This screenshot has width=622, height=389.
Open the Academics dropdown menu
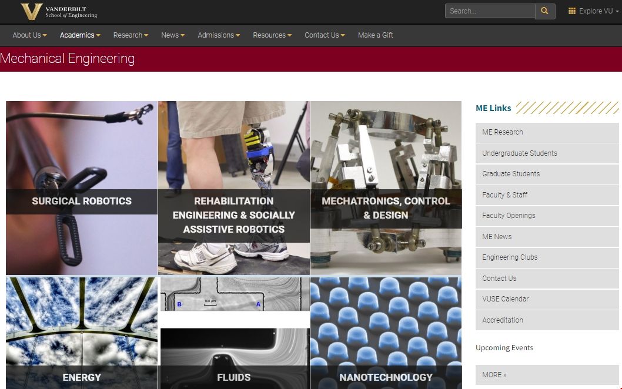pos(80,35)
